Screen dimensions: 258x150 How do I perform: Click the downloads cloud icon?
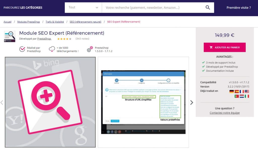tap(52, 49)
